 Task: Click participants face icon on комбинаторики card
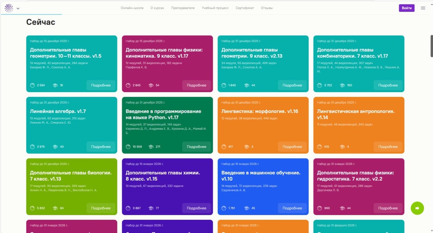tap(319, 85)
